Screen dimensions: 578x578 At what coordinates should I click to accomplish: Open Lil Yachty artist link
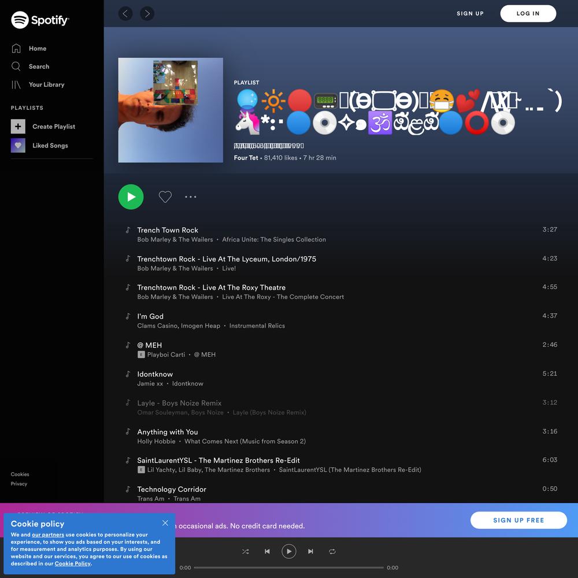tap(161, 470)
